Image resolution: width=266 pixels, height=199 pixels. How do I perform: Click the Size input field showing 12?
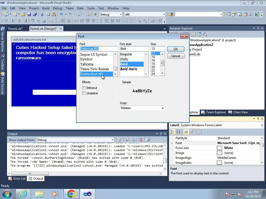[x=158, y=49]
